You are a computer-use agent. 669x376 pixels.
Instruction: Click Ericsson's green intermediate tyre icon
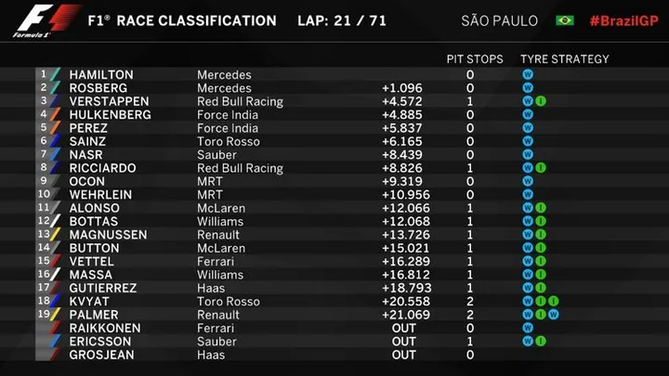pyautogui.click(x=541, y=342)
